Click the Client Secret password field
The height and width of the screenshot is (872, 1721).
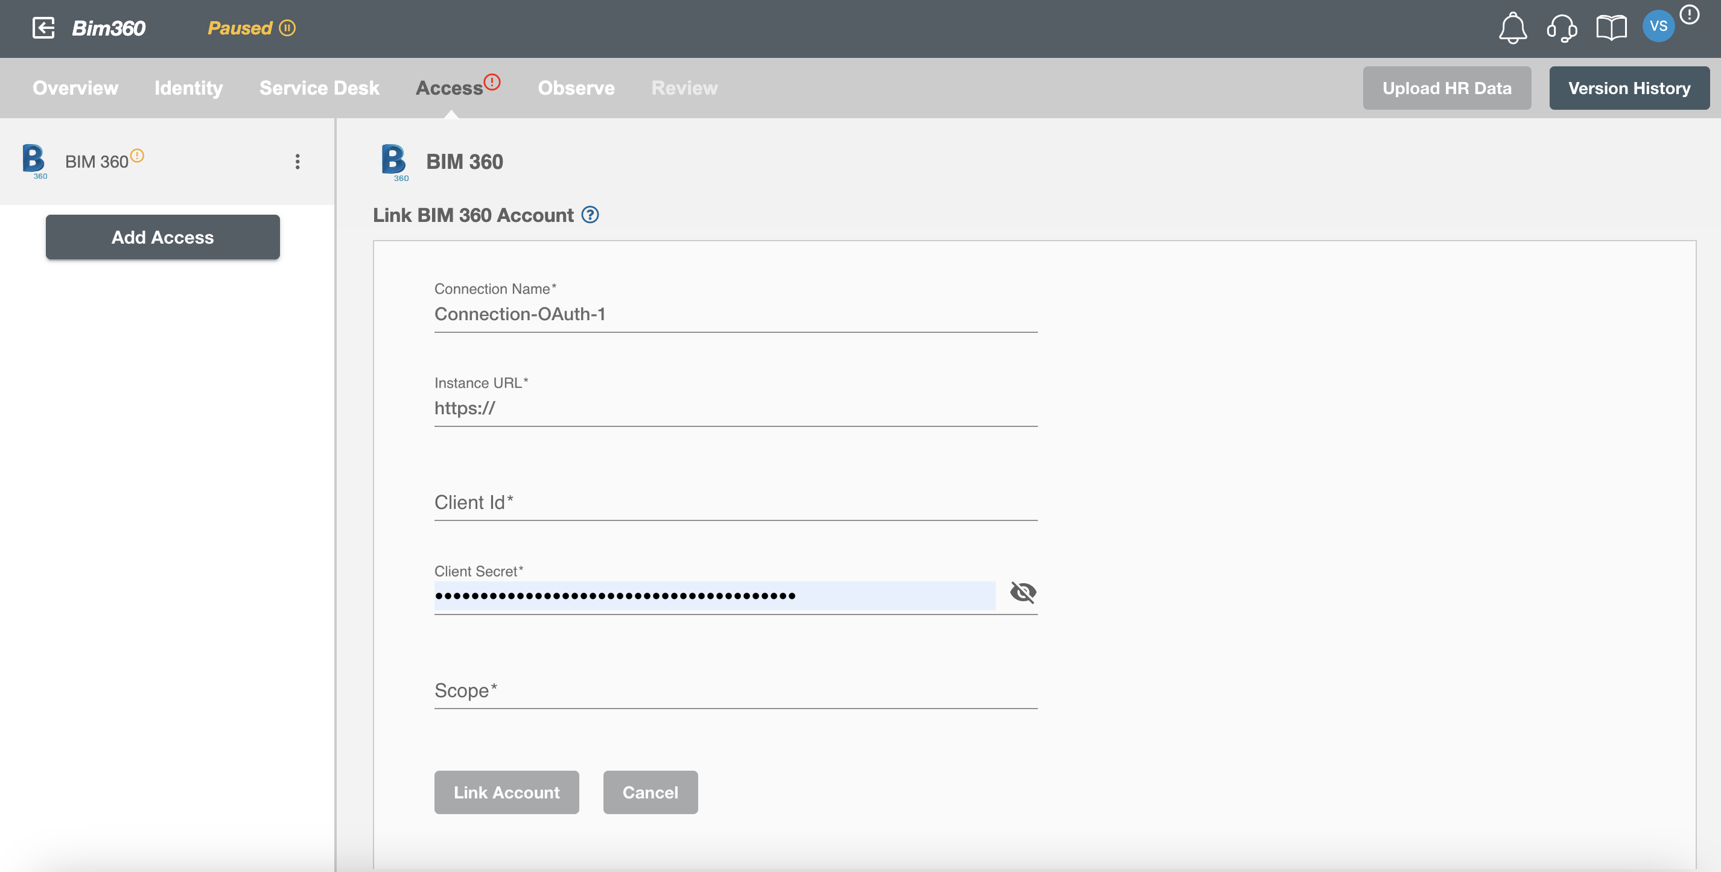[714, 595]
